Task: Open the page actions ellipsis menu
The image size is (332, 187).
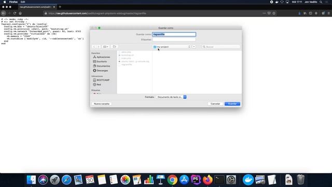Action: (x=264, y=13)
